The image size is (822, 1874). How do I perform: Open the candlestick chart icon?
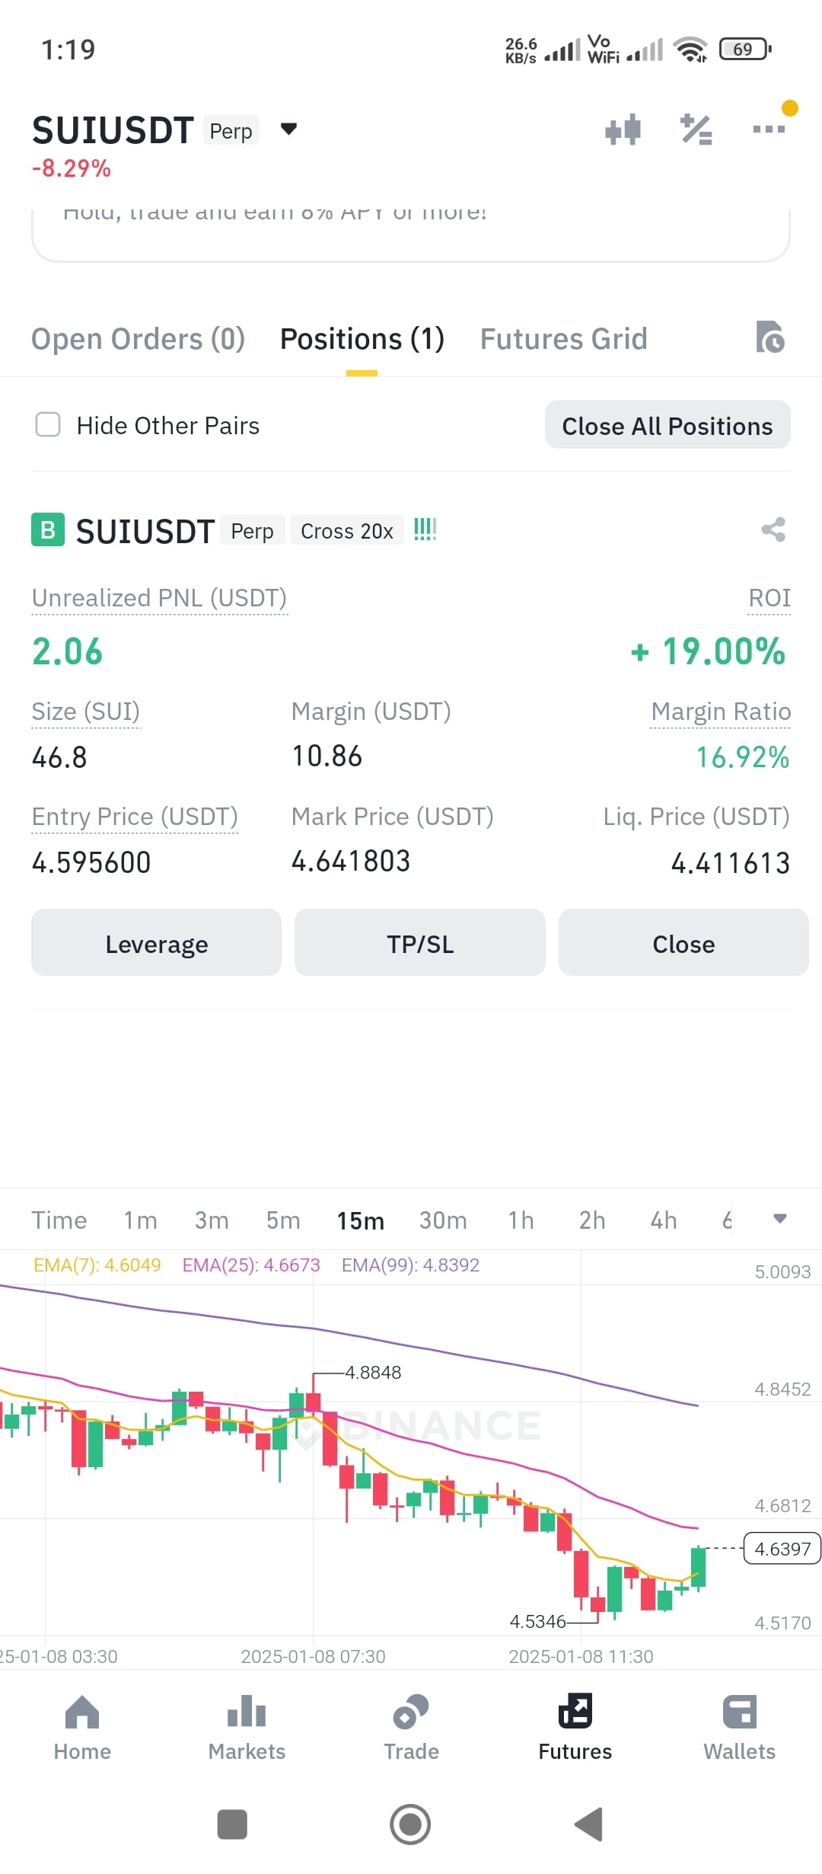coord(623,130)
